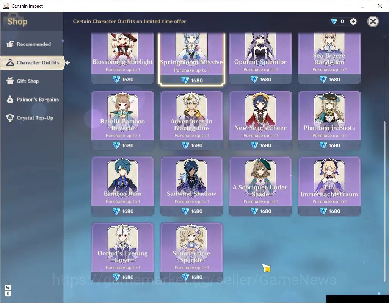389x303 pixels.
Task: Open the Phantom in Boots outfit
Action: point(329,120)
